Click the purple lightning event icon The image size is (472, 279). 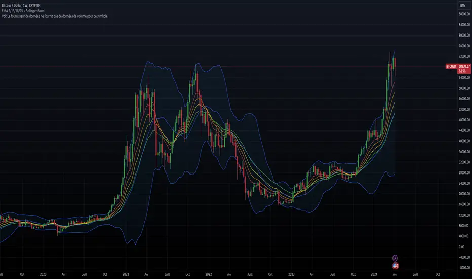[395, 258]
